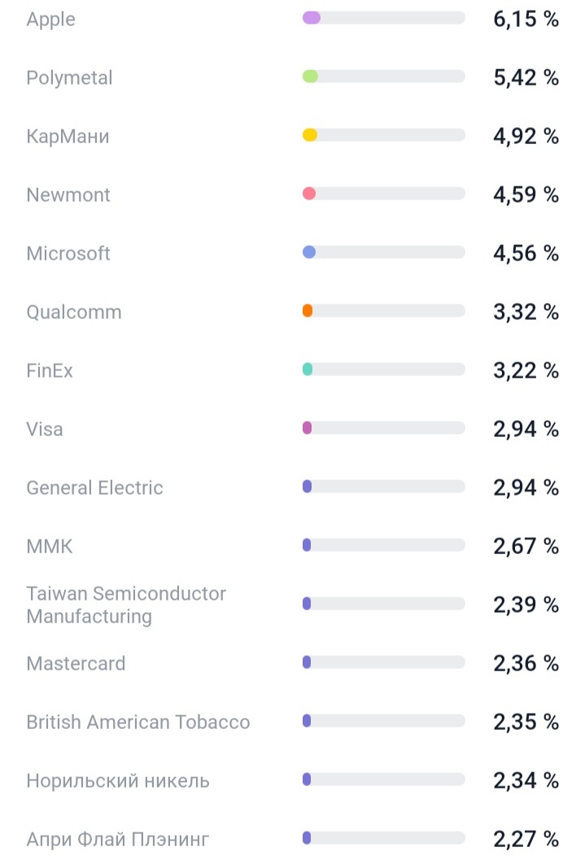Screen dimensions: 563x860
Task: Click the MMK portfolio row
Action: click(50, 545)
